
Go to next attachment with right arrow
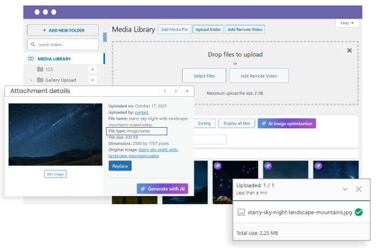coord(176,91)
